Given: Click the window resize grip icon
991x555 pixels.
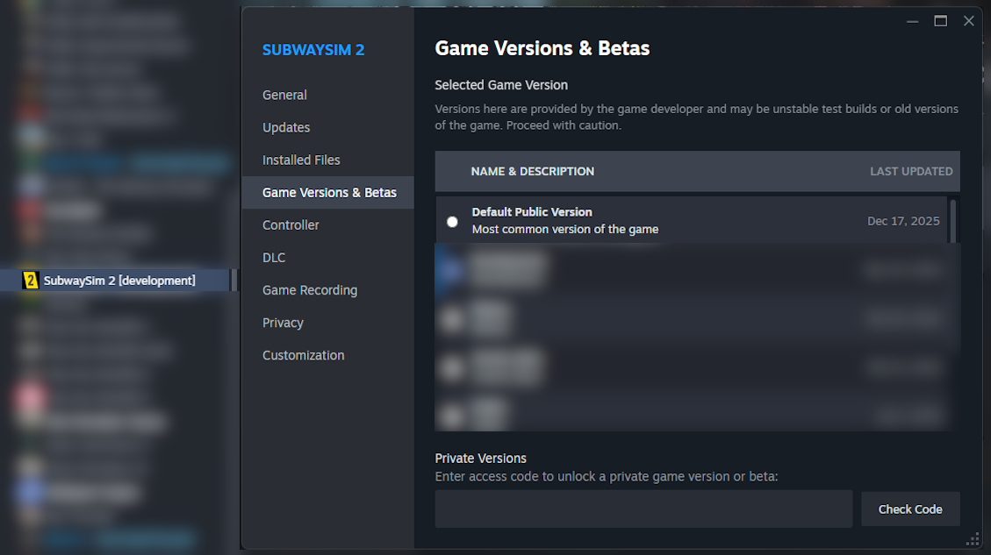Looking at the screenshot, I should 972,540.
